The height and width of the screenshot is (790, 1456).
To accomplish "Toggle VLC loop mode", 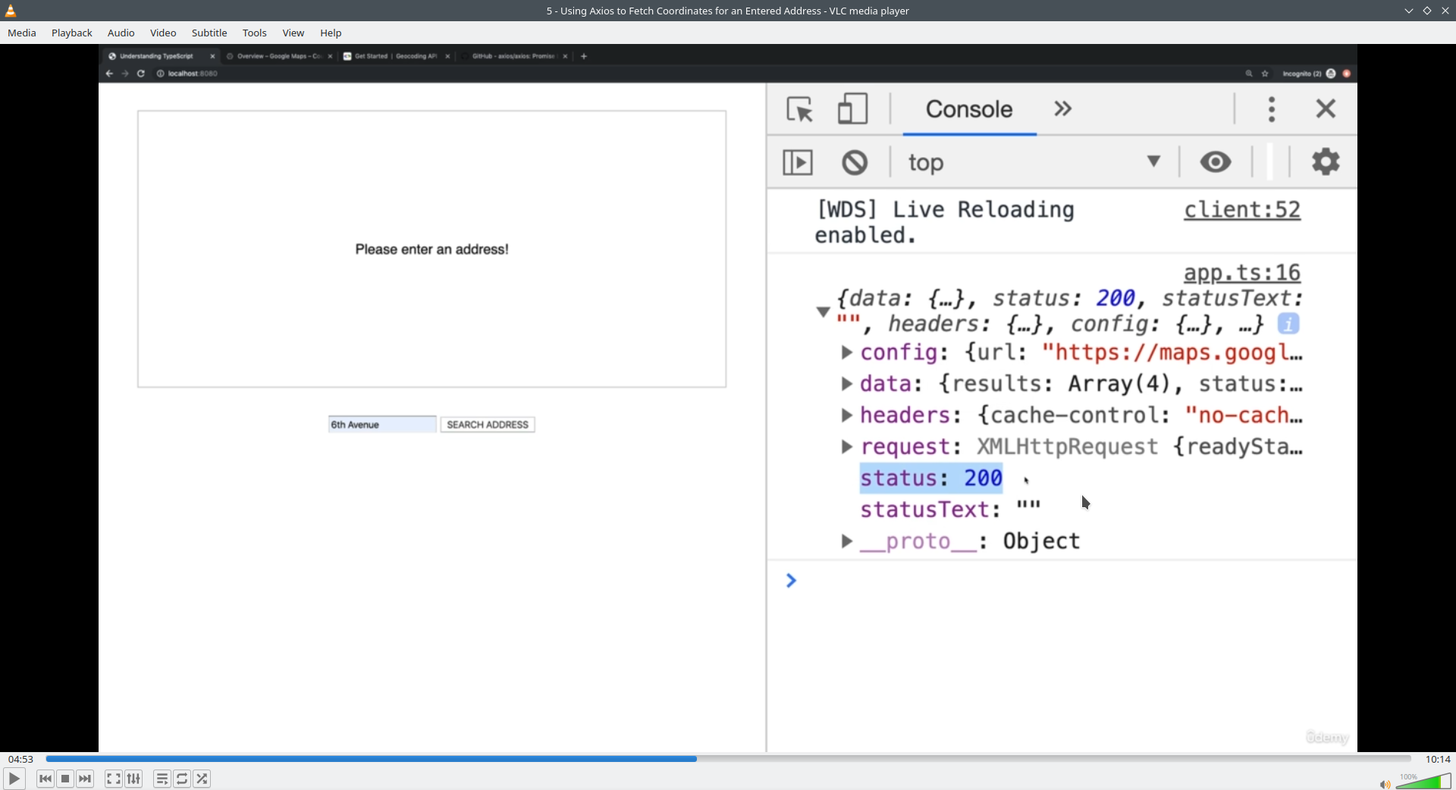I will click(x=182, y=779).
